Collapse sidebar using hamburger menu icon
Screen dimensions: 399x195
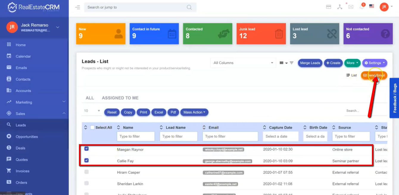click(77, 7)
